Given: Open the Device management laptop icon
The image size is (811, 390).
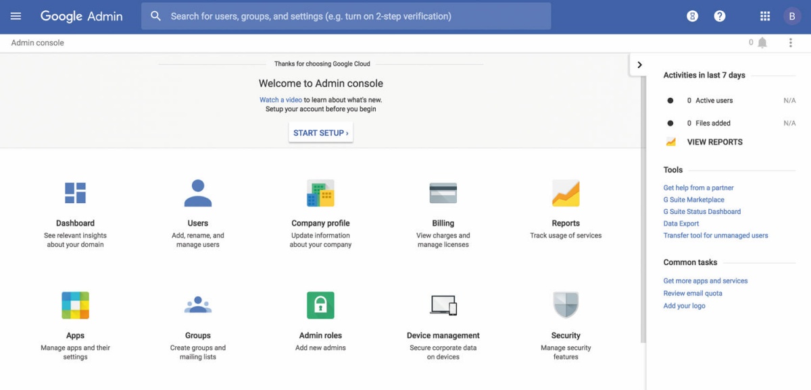Looking at the screenshot, I should point(443,306).
